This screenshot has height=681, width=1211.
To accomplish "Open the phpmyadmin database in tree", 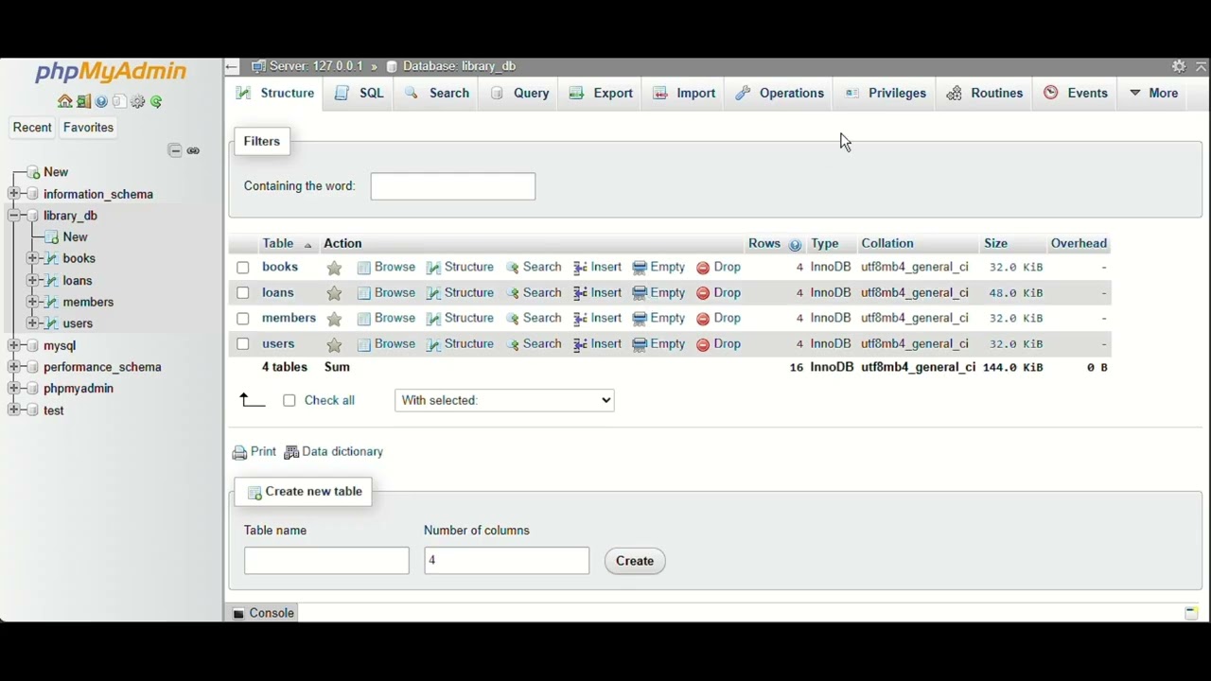I will pyautogui.click(x=79, y=389).
